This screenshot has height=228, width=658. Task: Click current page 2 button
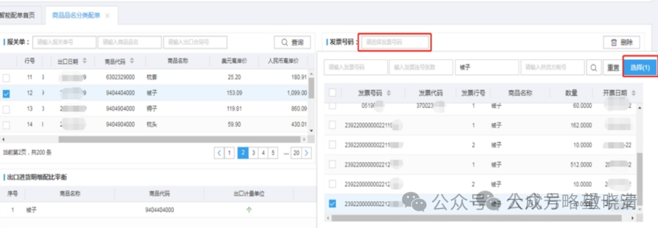[x=242, y=153]
